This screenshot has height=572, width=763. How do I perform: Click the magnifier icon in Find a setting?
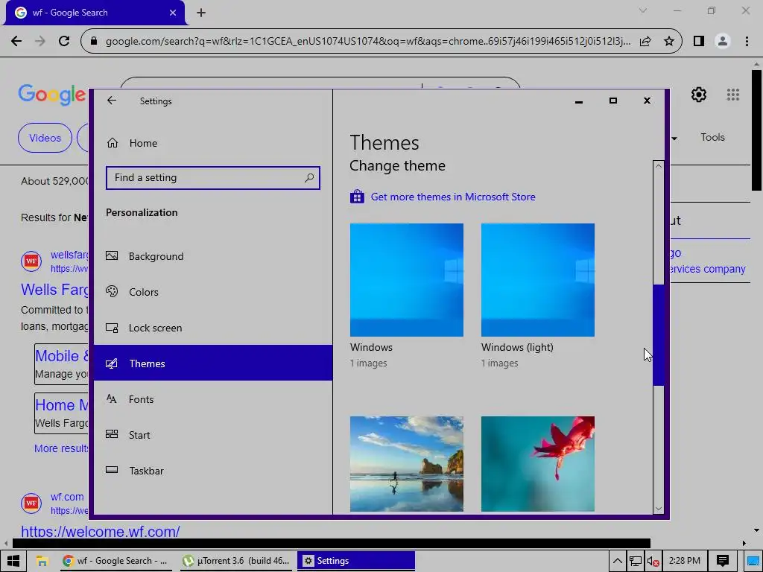pyautogui.click(x=309, y=178)
